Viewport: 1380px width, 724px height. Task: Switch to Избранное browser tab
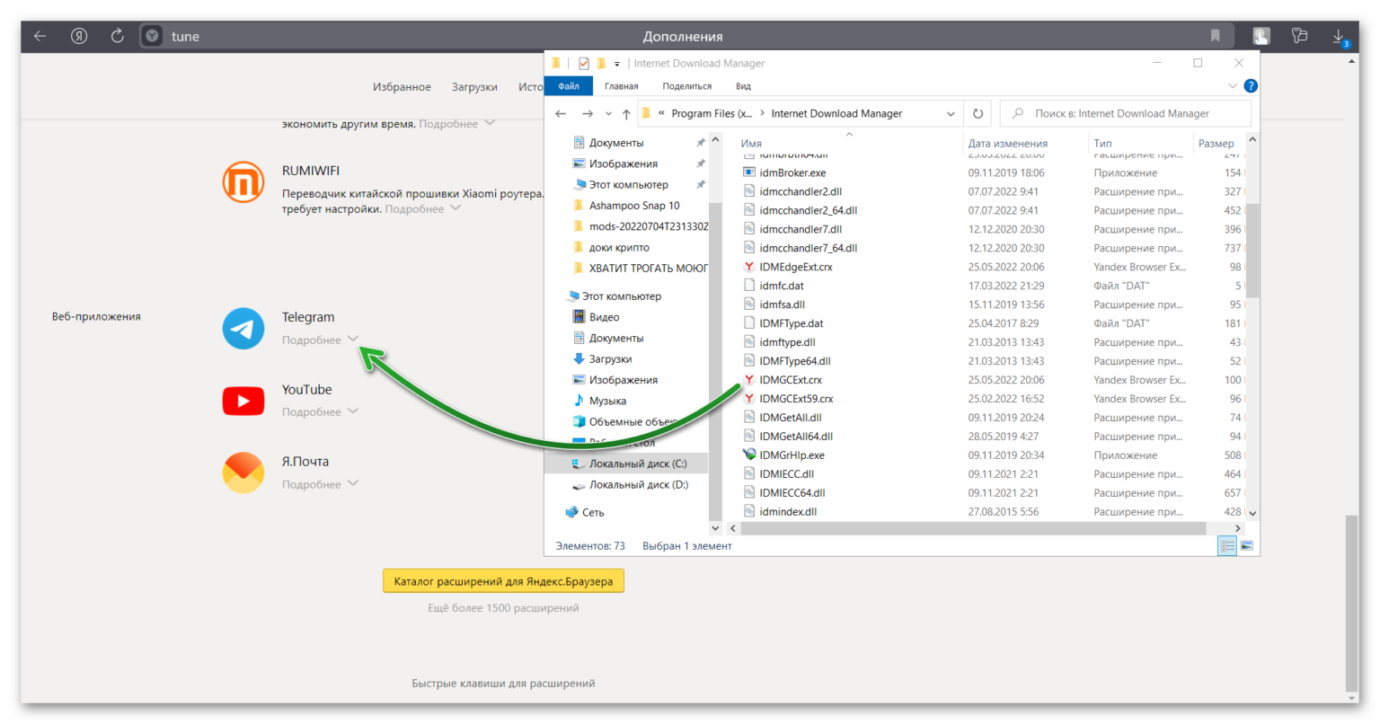(402, 87)
